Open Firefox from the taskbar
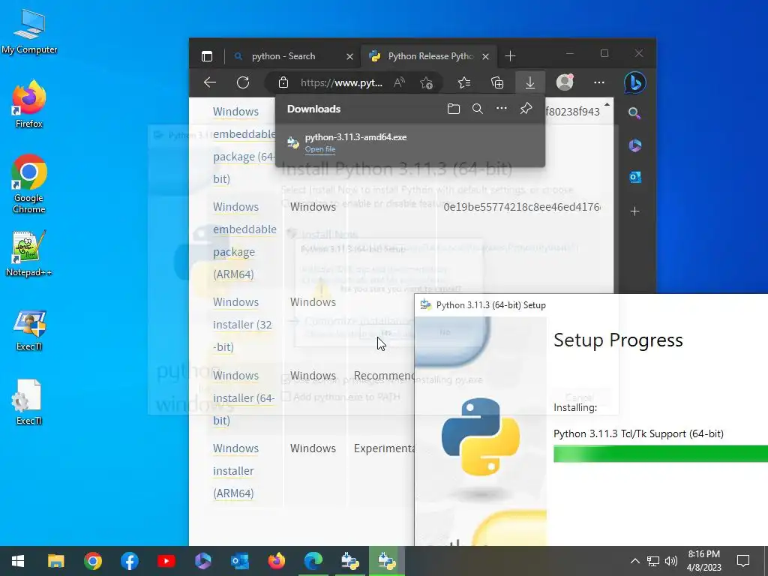 (x=276, y=561)
